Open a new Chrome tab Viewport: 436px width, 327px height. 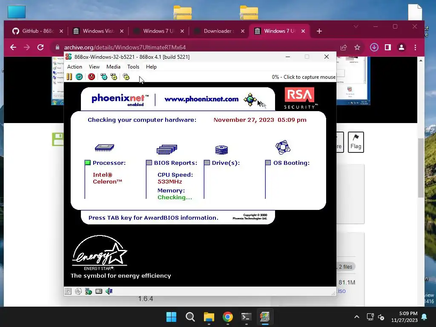[x=319, y=31]
